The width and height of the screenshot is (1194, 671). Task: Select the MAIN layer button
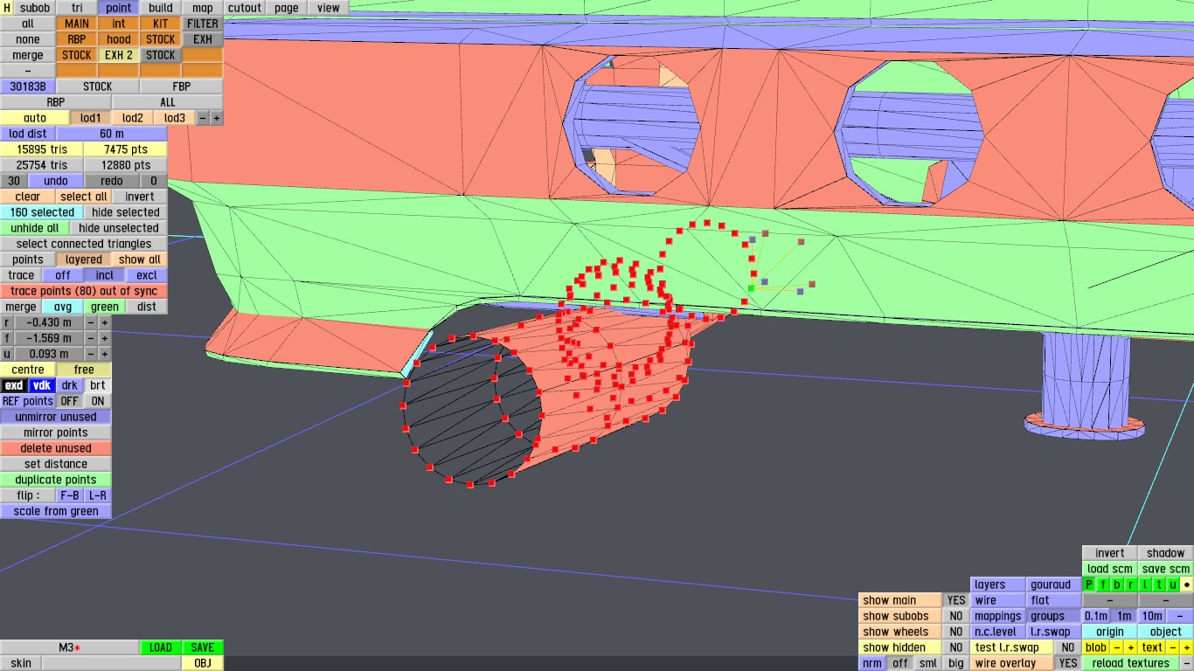click(77, 24)
